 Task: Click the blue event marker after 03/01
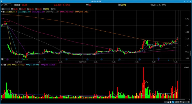pyautogui.click(x=120, y=59)
